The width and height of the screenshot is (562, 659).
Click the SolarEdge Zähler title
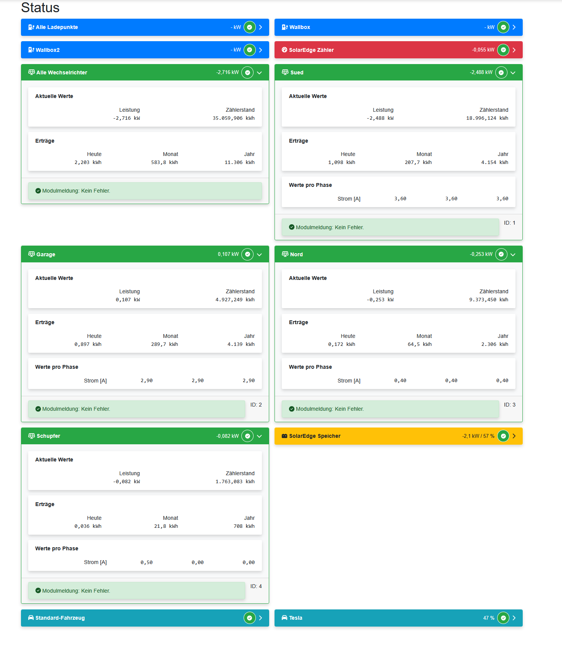pyautogui.click(x=312, y=50)
